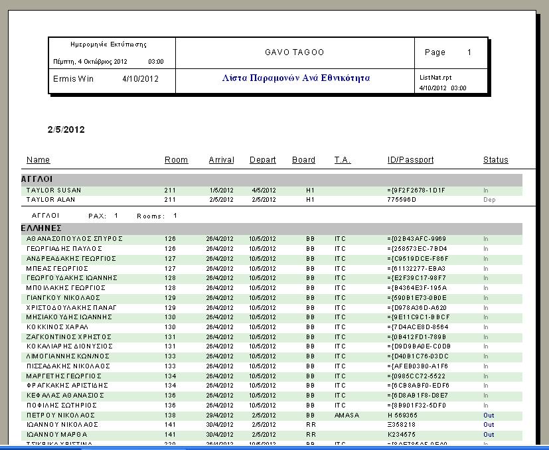Click the hotel name GAVO TAGOO
The image size is (549, 450).
pos(295,52)
